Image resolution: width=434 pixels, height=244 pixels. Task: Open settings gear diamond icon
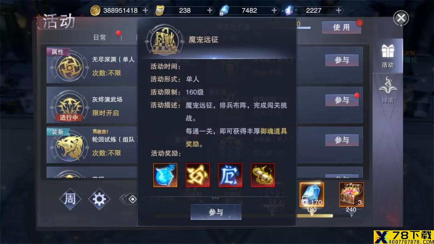tap(99, 199)
